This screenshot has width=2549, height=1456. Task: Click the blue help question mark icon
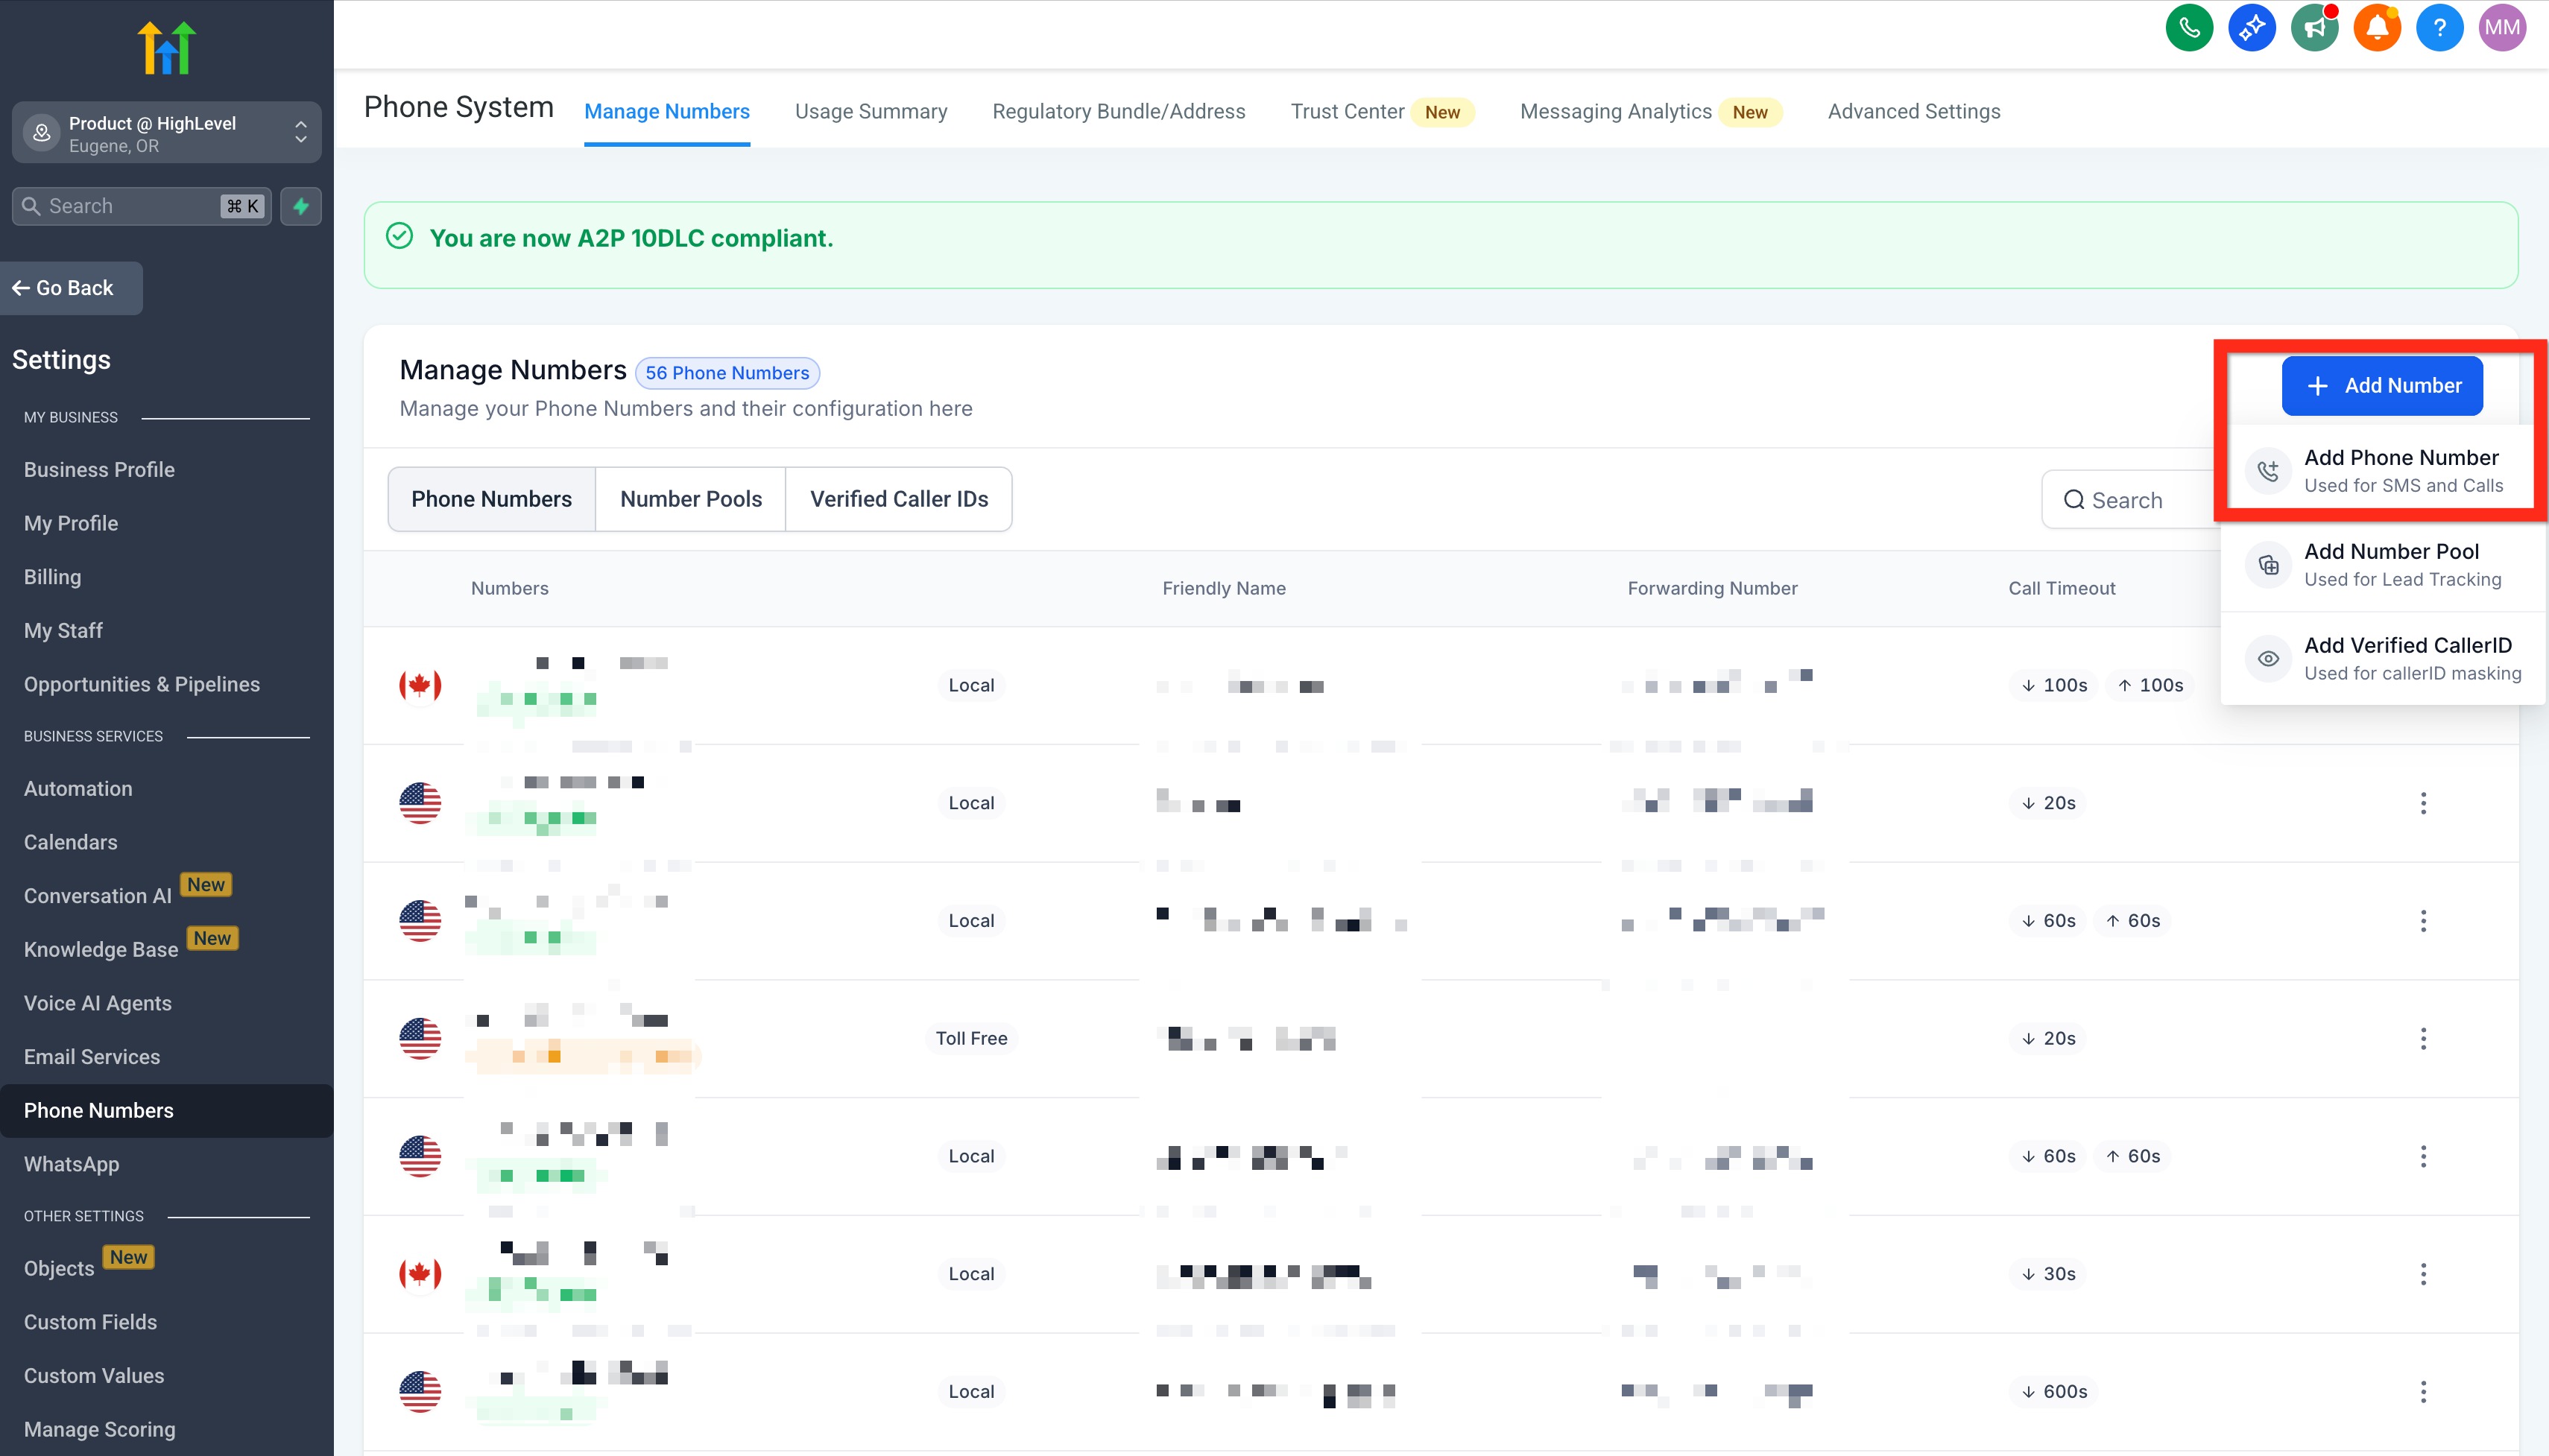[x=2439, y=27]
